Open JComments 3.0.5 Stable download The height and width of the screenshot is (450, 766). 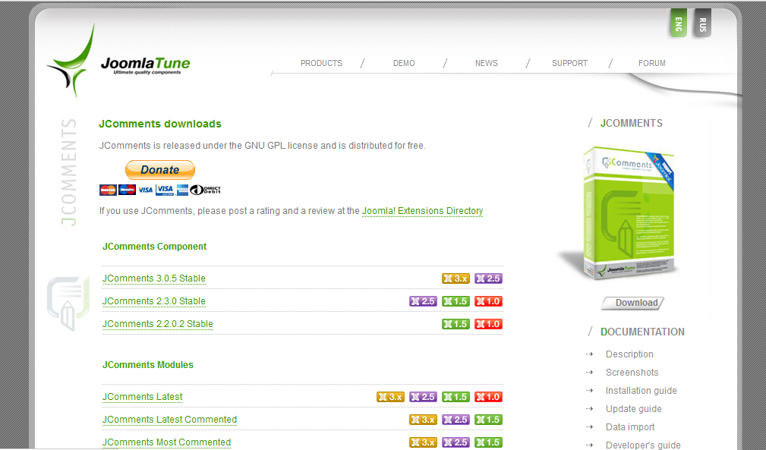tap(154, 278)
